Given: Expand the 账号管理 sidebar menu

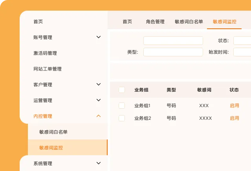Looking at the screenshot, I should point(99,37).
